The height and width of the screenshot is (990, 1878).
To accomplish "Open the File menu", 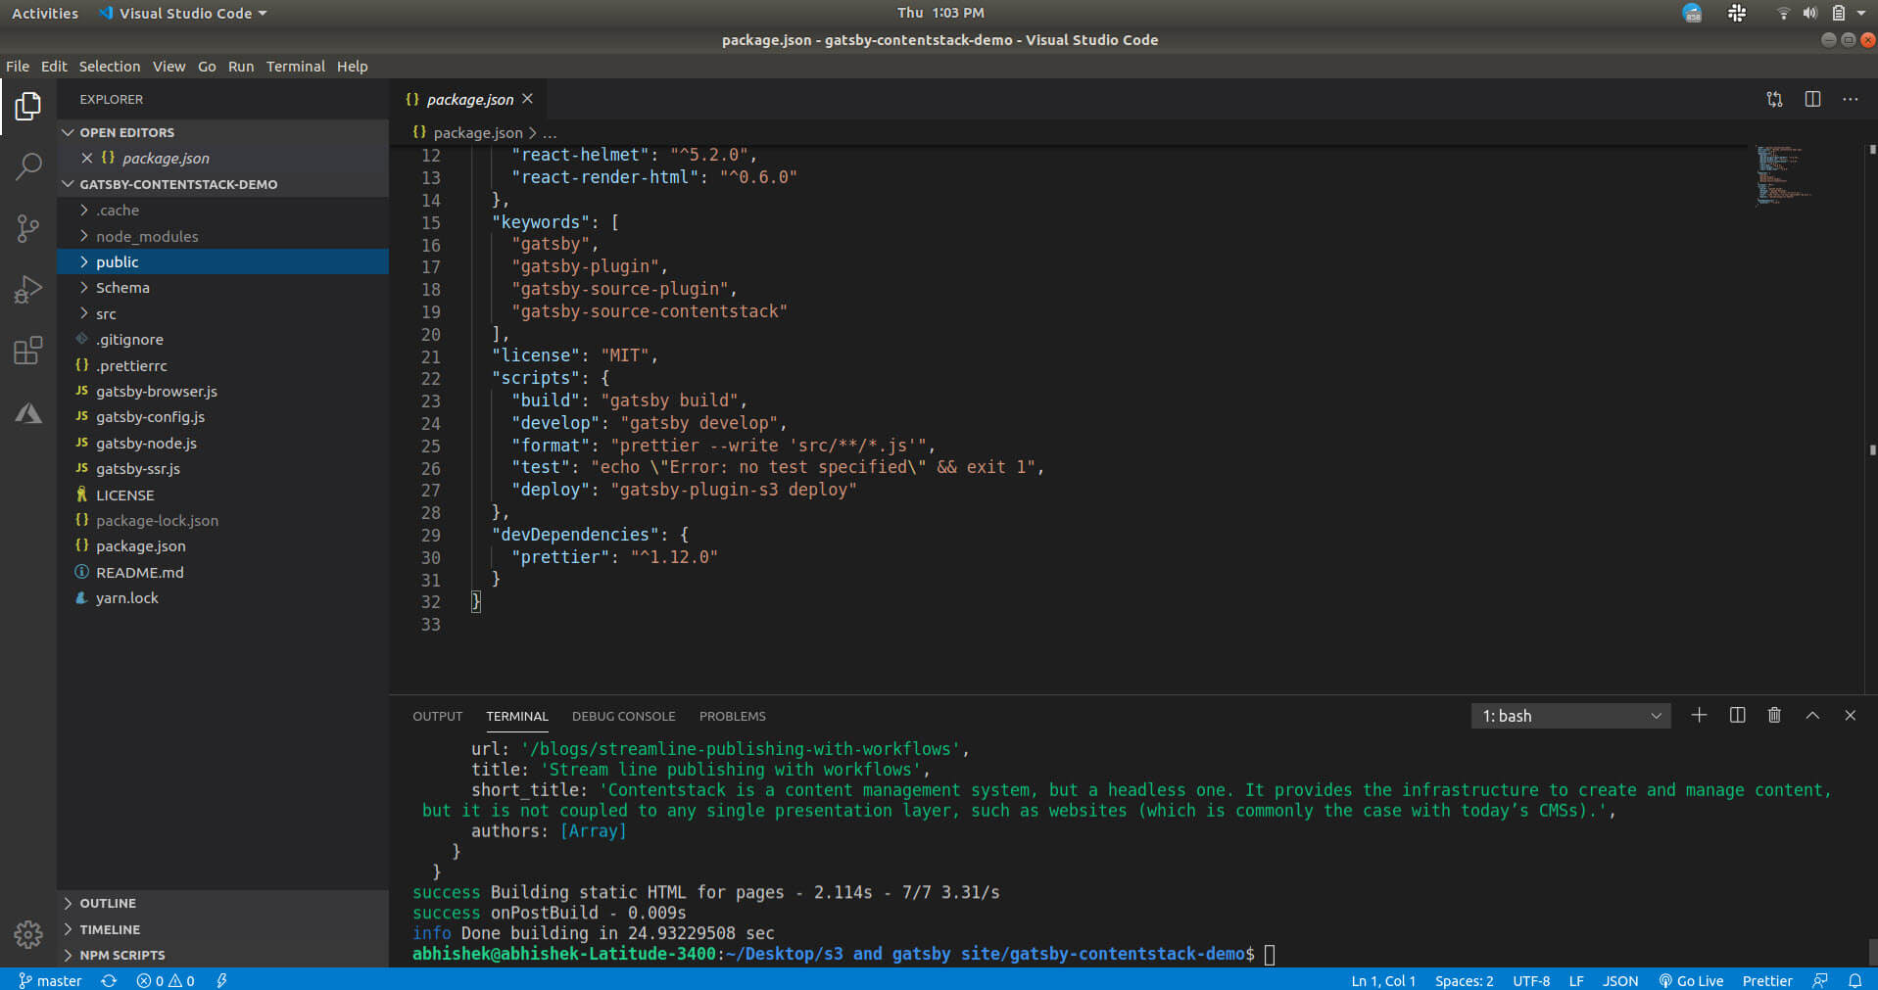I will (18, 66).
